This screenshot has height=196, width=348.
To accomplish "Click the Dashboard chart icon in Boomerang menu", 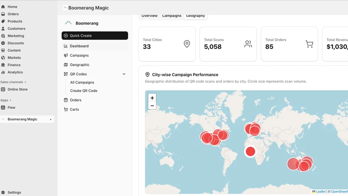I will (x=66, y=46).
